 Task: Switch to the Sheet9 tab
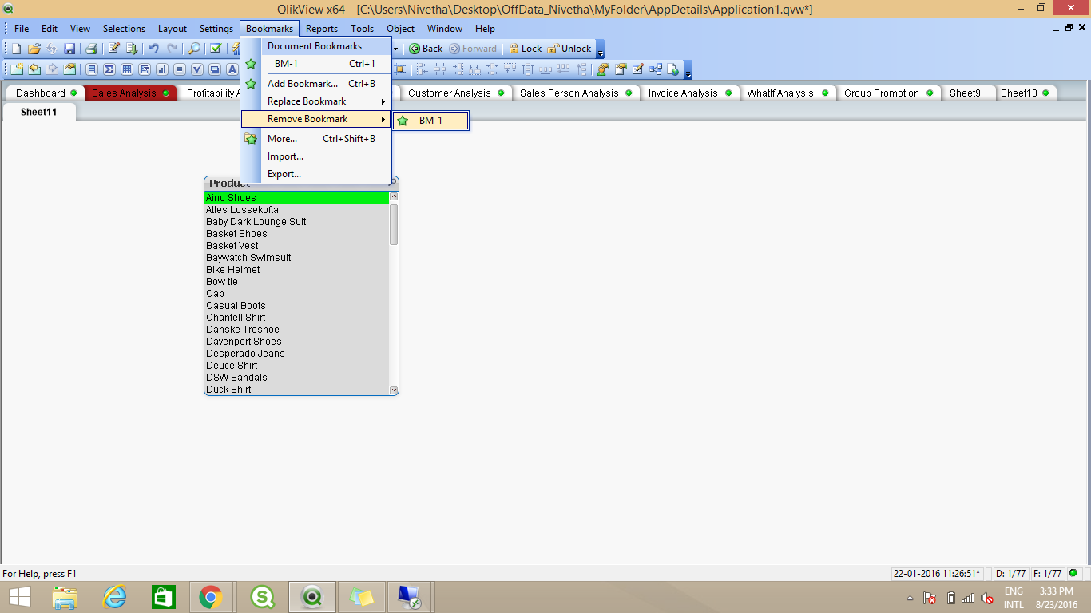968,93
